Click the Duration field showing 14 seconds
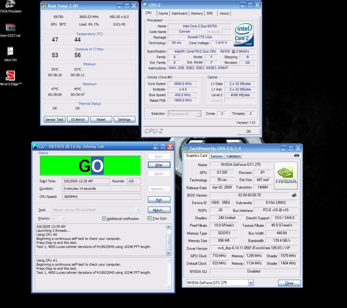 click(x=101, y=188)
